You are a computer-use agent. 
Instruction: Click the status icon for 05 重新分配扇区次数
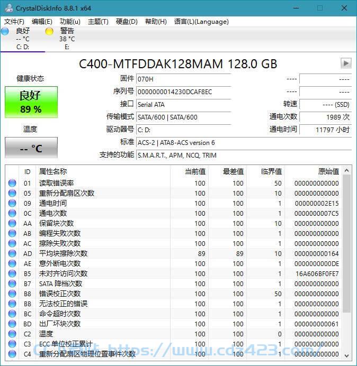[x=12, y=193]
